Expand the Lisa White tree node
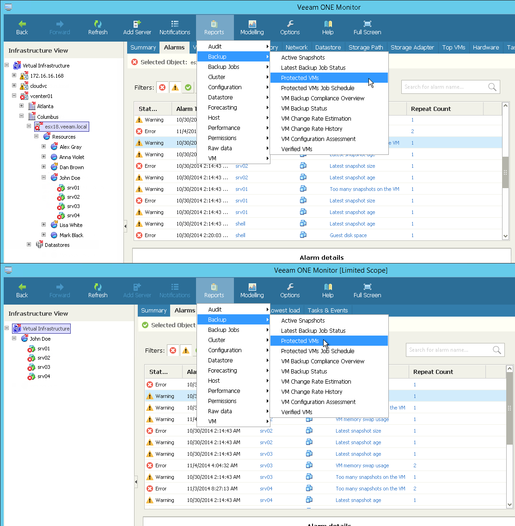The width and height of the screenshot is (515, 526). point(43,225)
